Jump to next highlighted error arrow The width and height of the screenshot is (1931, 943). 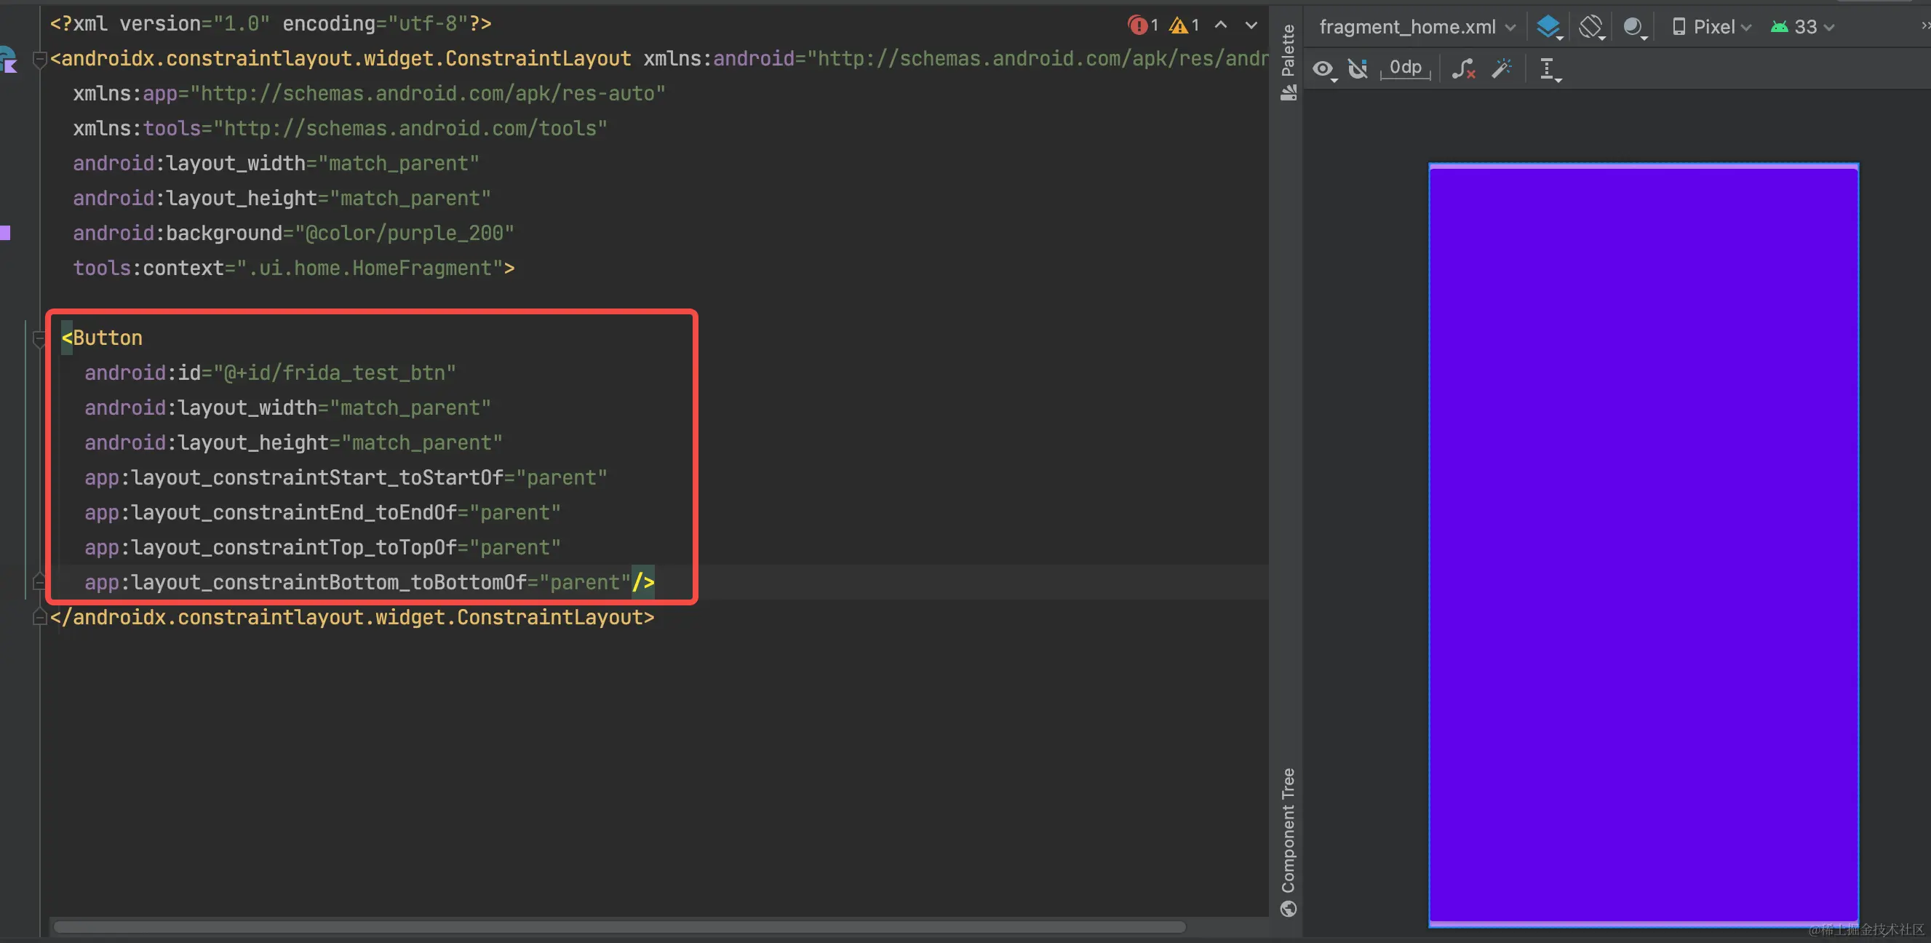click(1251, 25)
